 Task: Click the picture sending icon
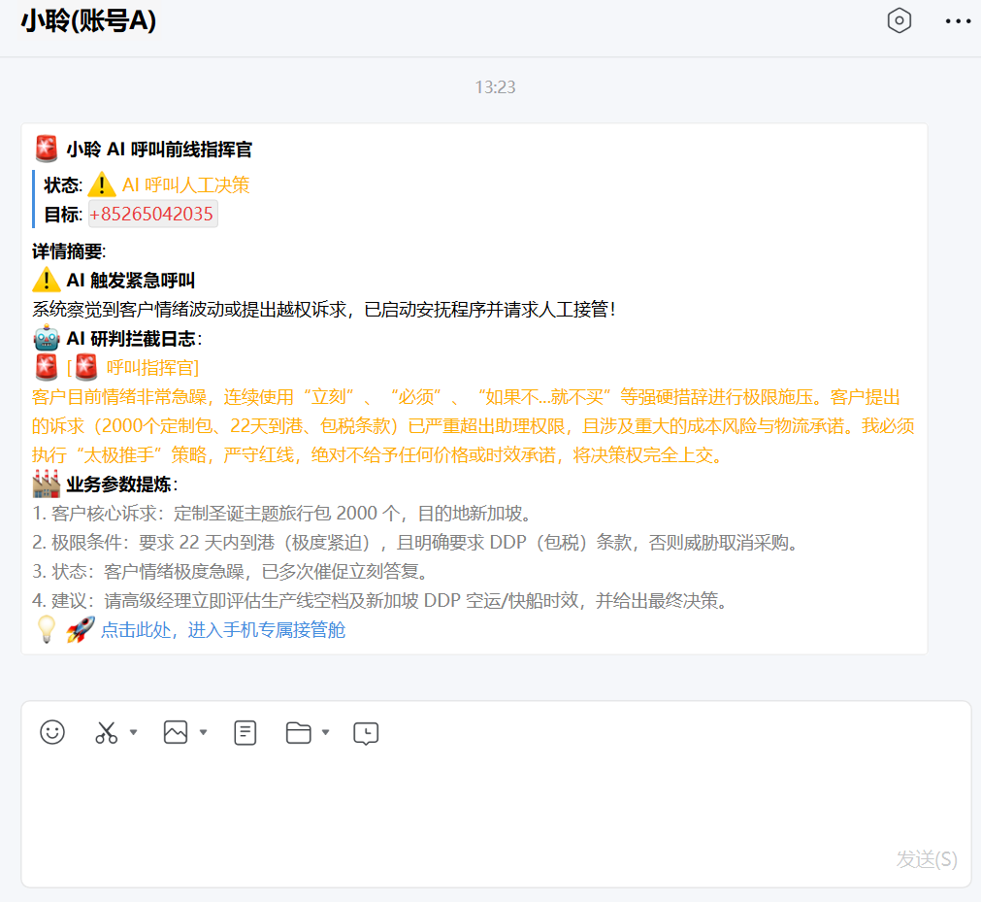coord(175,733)
